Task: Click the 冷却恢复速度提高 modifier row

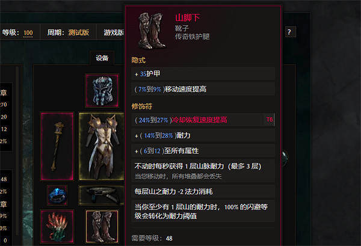Action: (203, 120)
